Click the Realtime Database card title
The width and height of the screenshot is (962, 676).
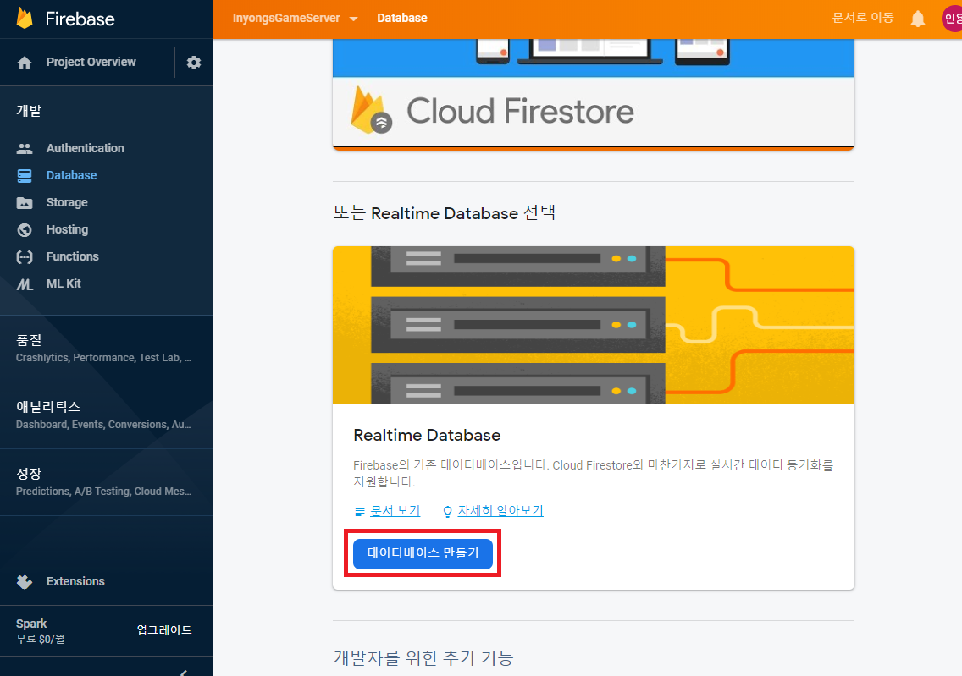point(427,435)
